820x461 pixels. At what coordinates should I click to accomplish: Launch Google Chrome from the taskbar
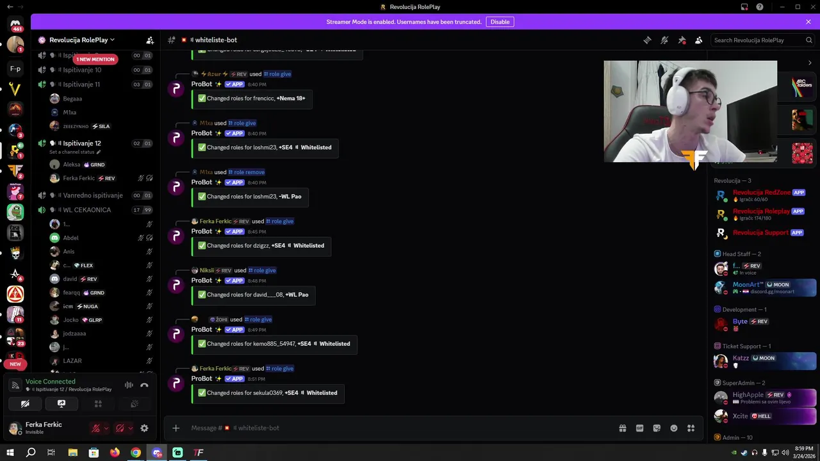[x=136, y=453]
